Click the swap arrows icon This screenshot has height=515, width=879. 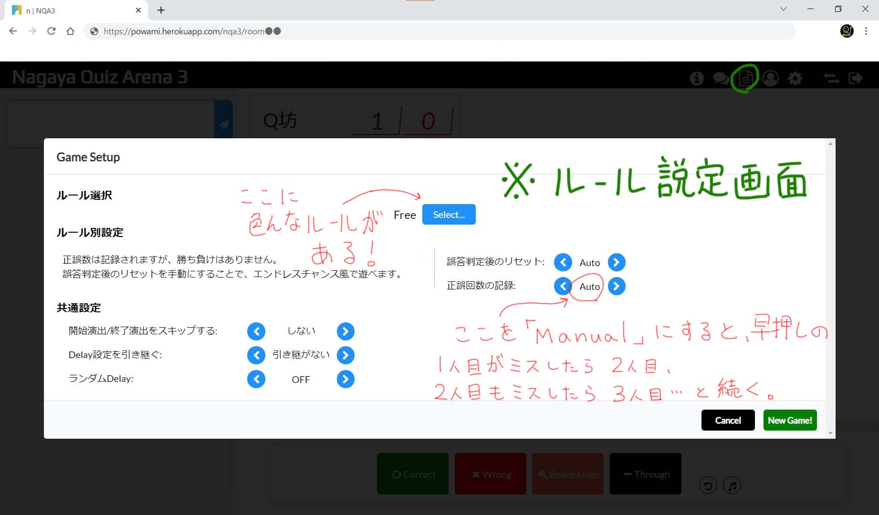click(x=831, y=78)
